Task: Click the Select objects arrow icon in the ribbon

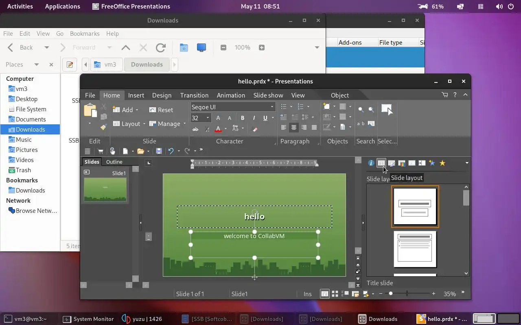Action: 387,109
